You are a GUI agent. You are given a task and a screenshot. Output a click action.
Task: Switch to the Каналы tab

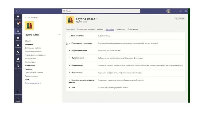coord(100,29)
